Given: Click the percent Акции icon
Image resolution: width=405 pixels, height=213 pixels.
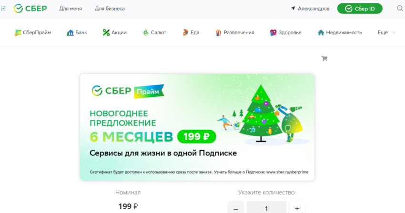Looking at the screenshot, I should pos(106,32).
